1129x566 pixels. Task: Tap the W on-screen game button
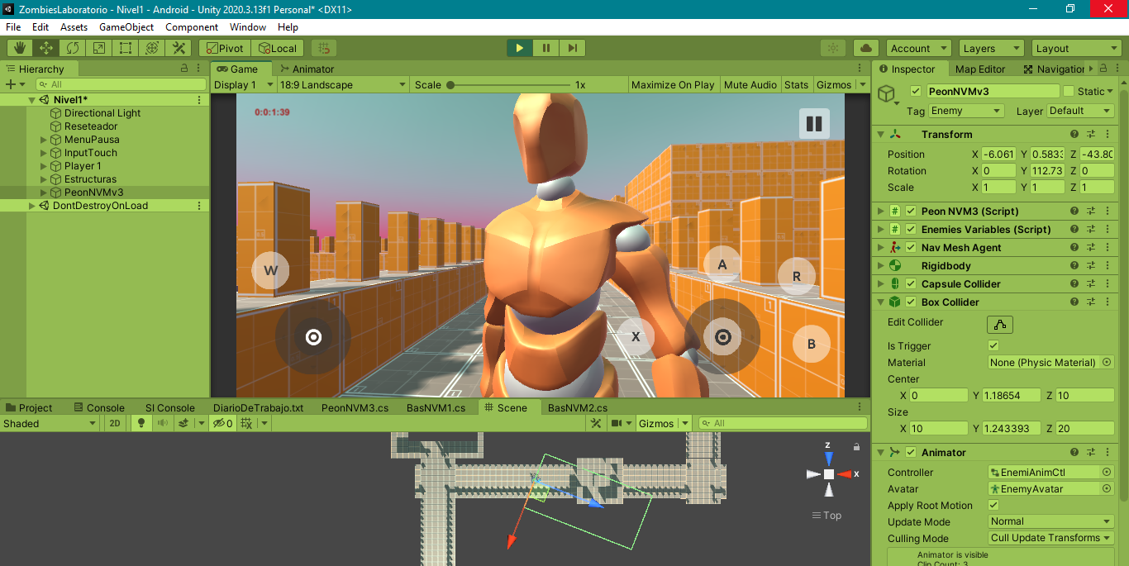pos(271,270)
